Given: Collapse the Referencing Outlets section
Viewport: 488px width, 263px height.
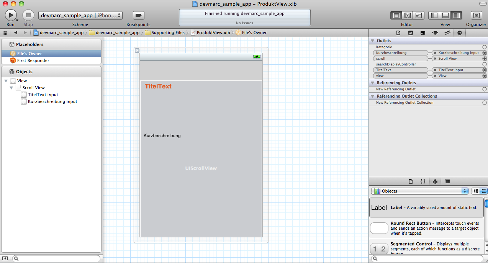Looking at the screenshot, I should coord(373,83).
